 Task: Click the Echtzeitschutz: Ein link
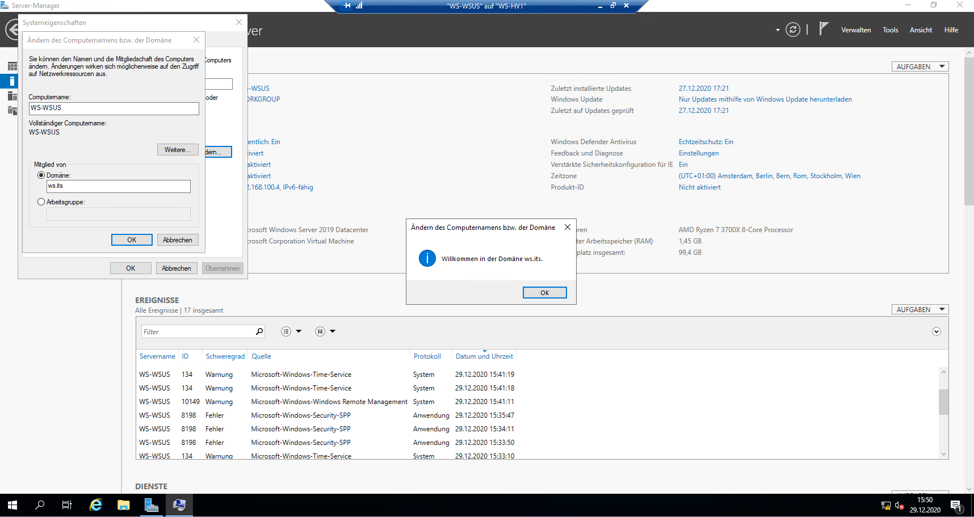tap(706, 142)
